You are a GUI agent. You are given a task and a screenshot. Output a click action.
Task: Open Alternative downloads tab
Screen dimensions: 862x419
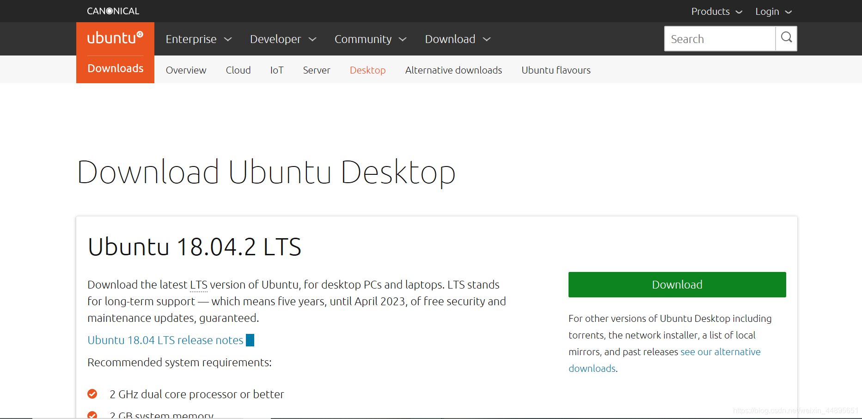click(453, 70)
